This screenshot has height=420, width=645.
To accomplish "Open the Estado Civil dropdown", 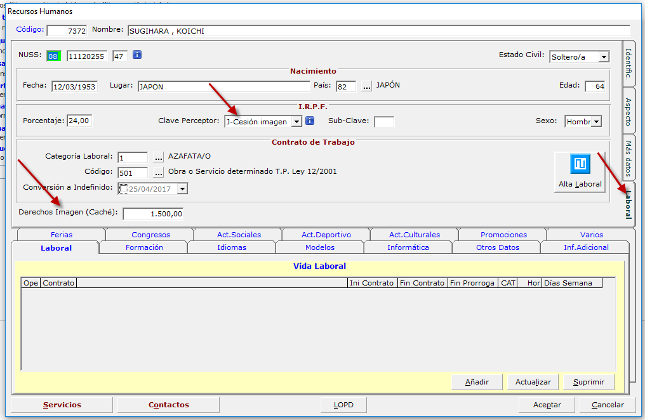I will (604, 56).
